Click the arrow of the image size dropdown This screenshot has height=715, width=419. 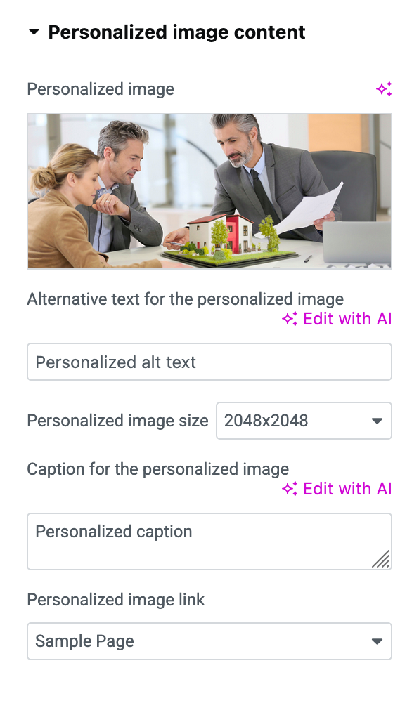pos(377,421)
